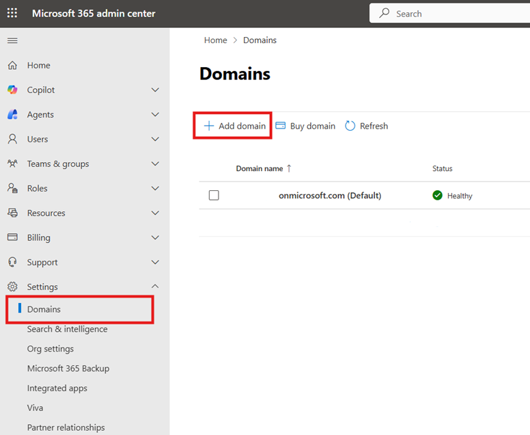
Task: Click the circular Refresh arrow icon
Action: click(x=350, y=126)
